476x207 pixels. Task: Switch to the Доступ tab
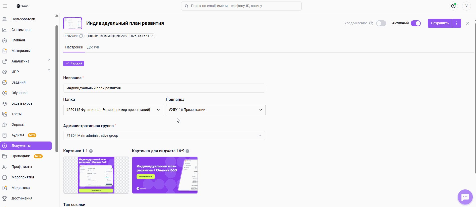click(x=93, y=47)
